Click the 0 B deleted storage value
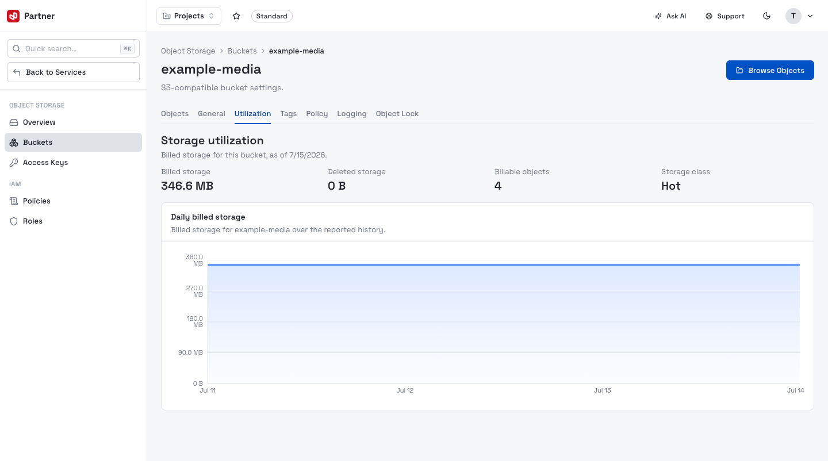Screen dimensions: 828x461 (x=337, y=186)
